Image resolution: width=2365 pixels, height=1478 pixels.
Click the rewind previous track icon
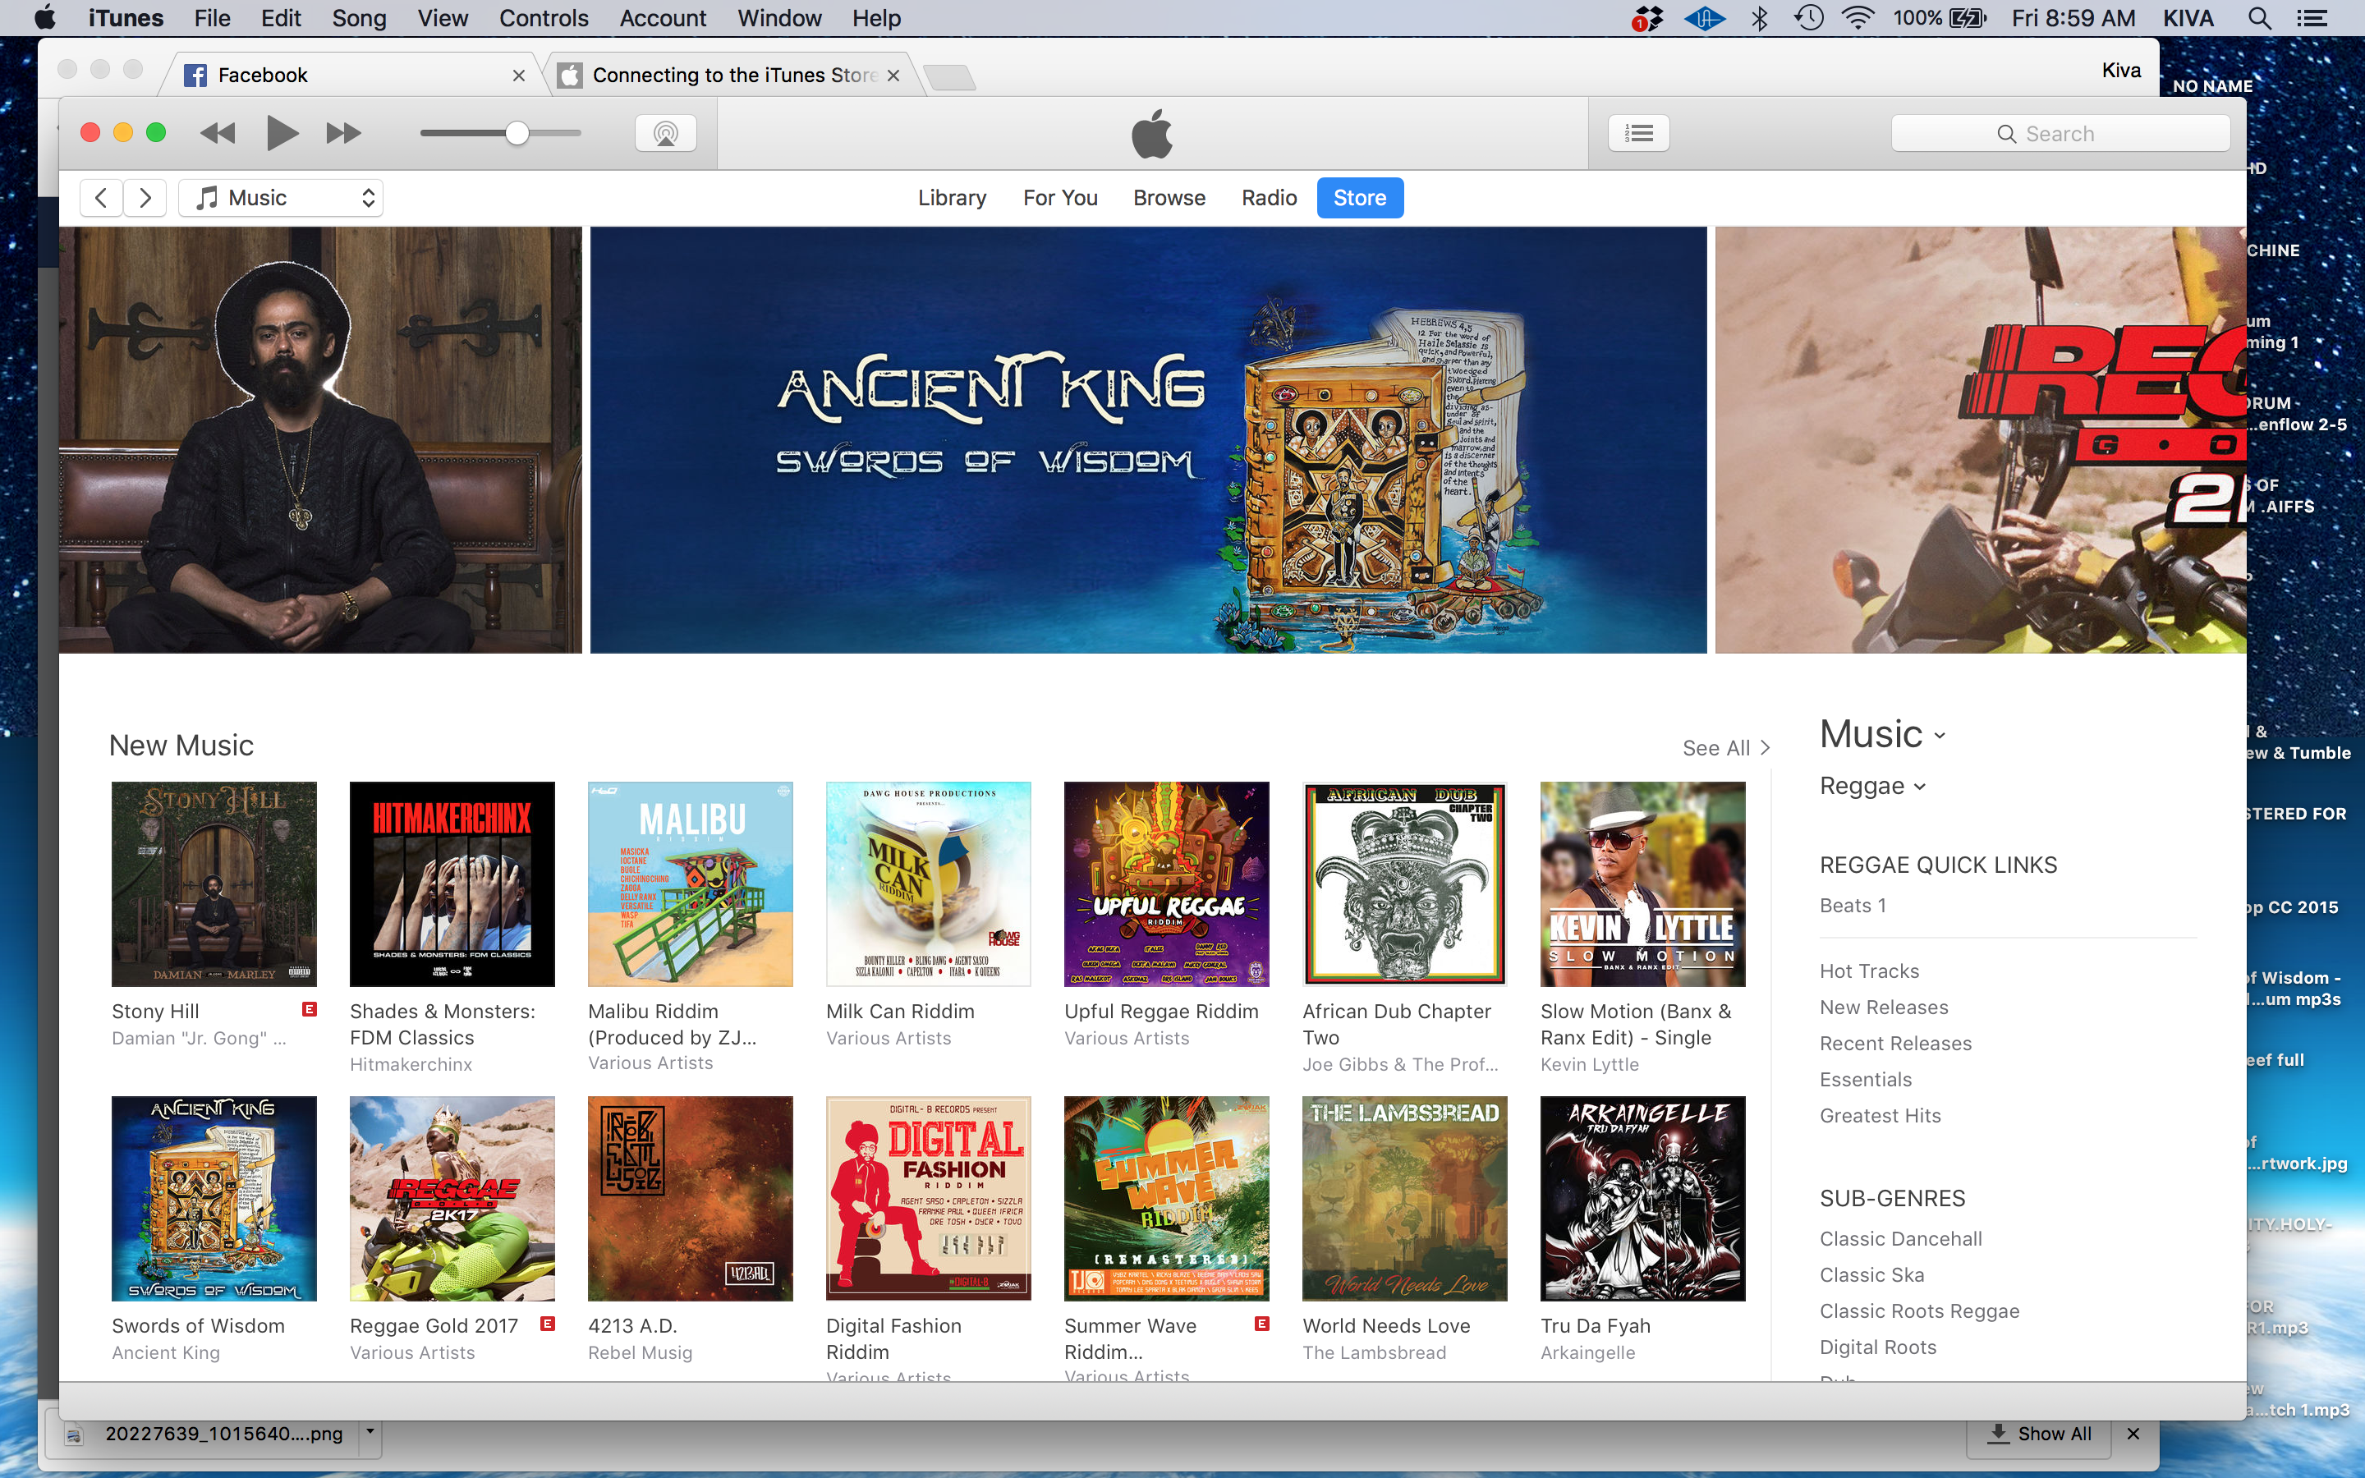(218, 133)
